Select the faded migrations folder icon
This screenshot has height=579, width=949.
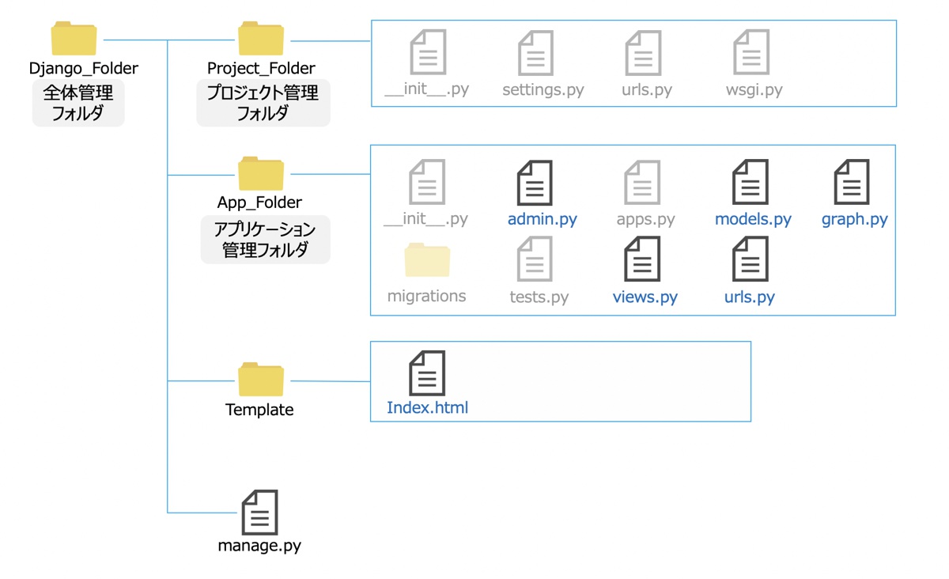pos(427,261)
